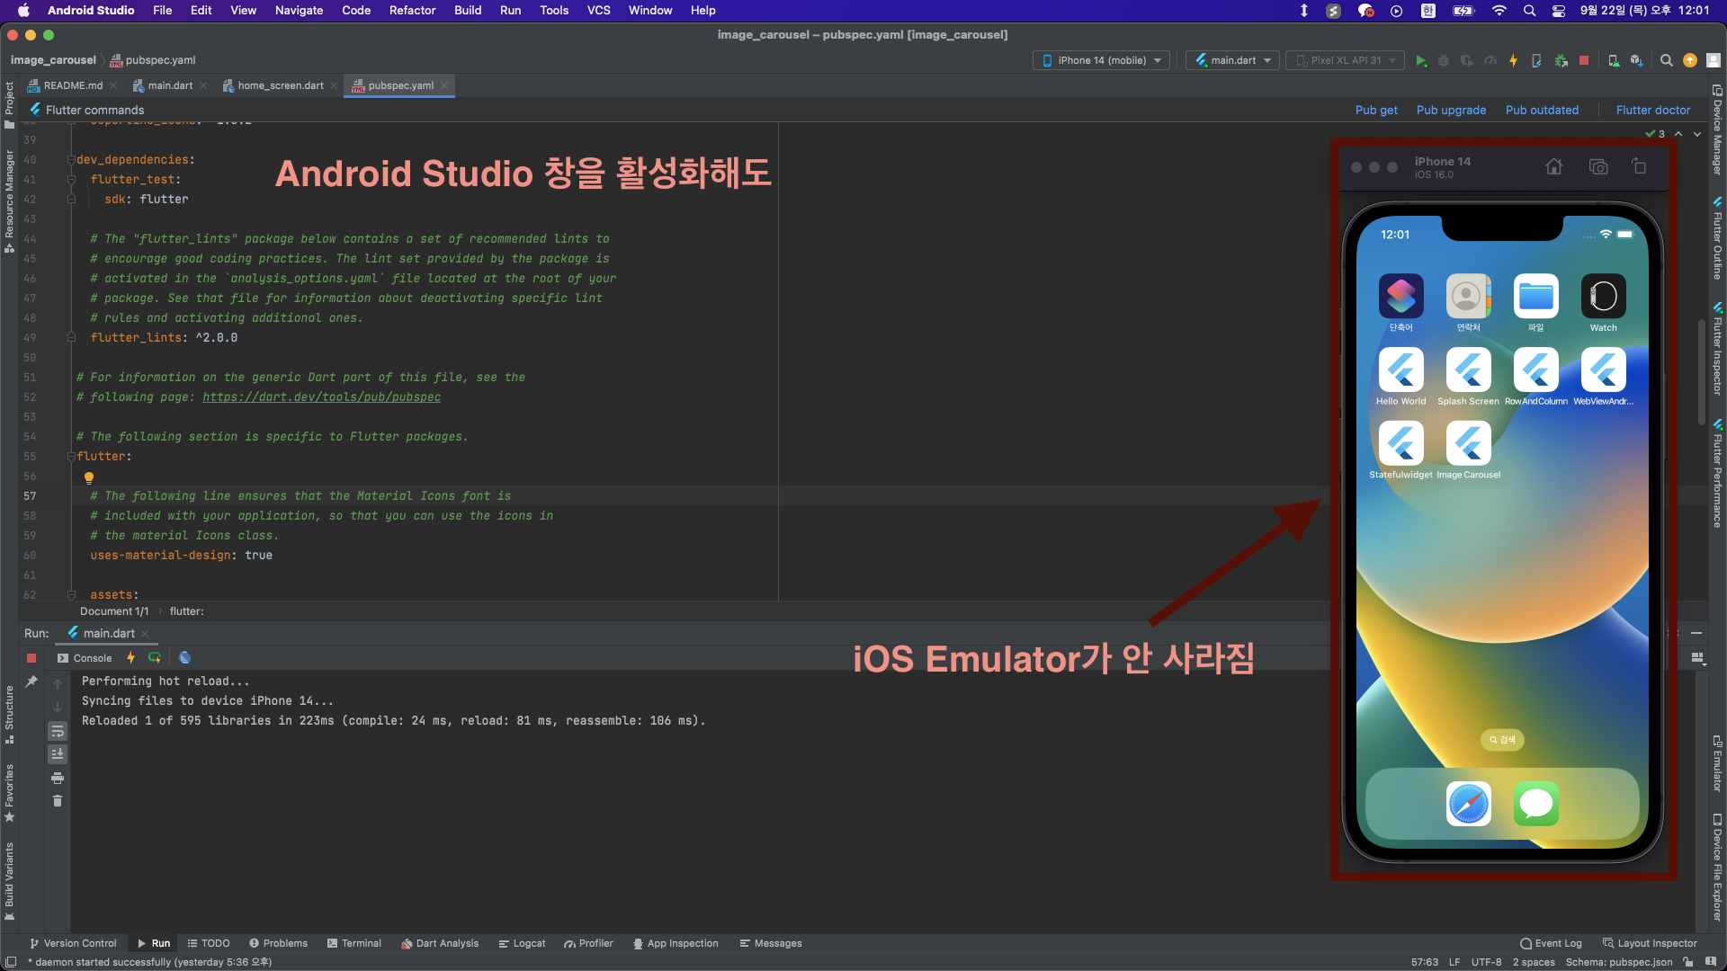Image resolution: width=1727 pixels, height=971 pixels.
Task: Switch to the home_screen.dart editor tab
Action: point(280,85)
